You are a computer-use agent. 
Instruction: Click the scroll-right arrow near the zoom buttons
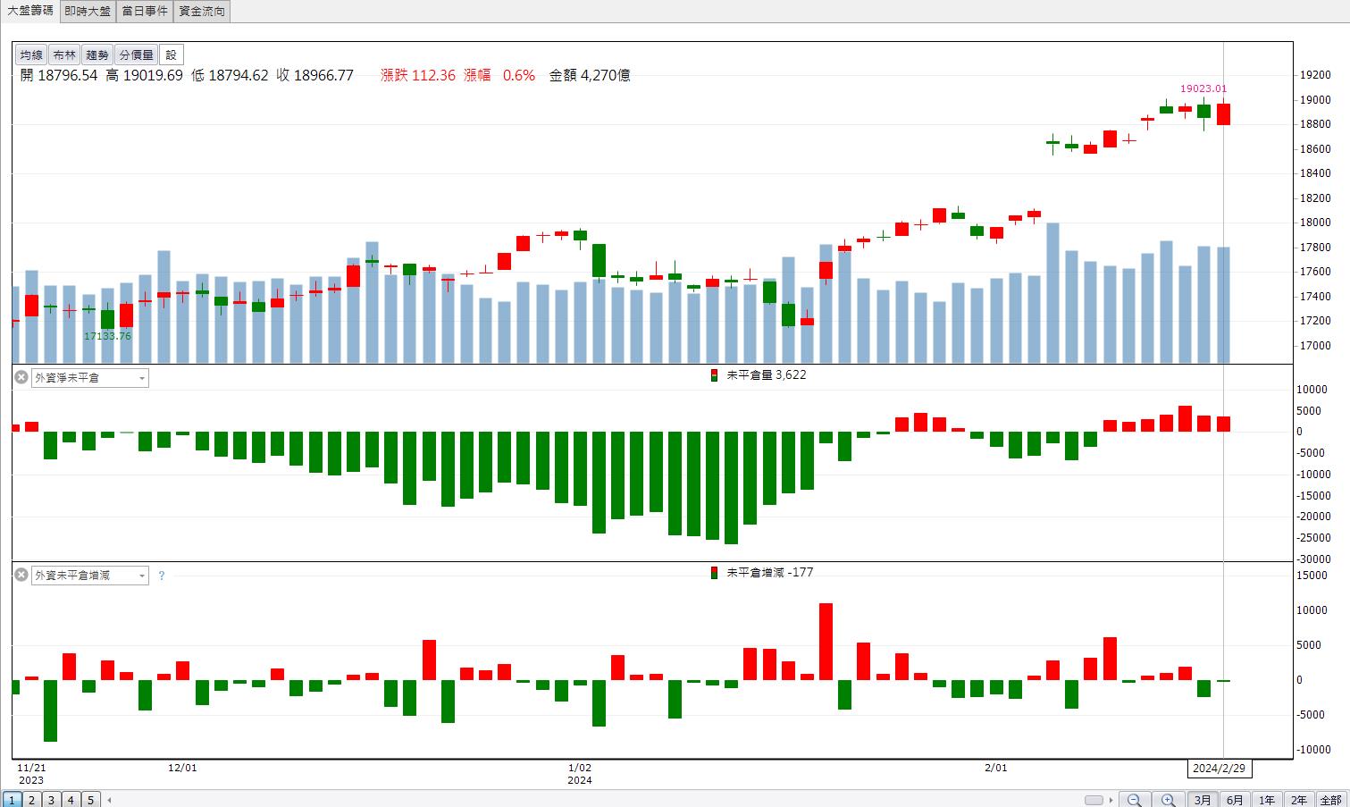(1111, 800)
